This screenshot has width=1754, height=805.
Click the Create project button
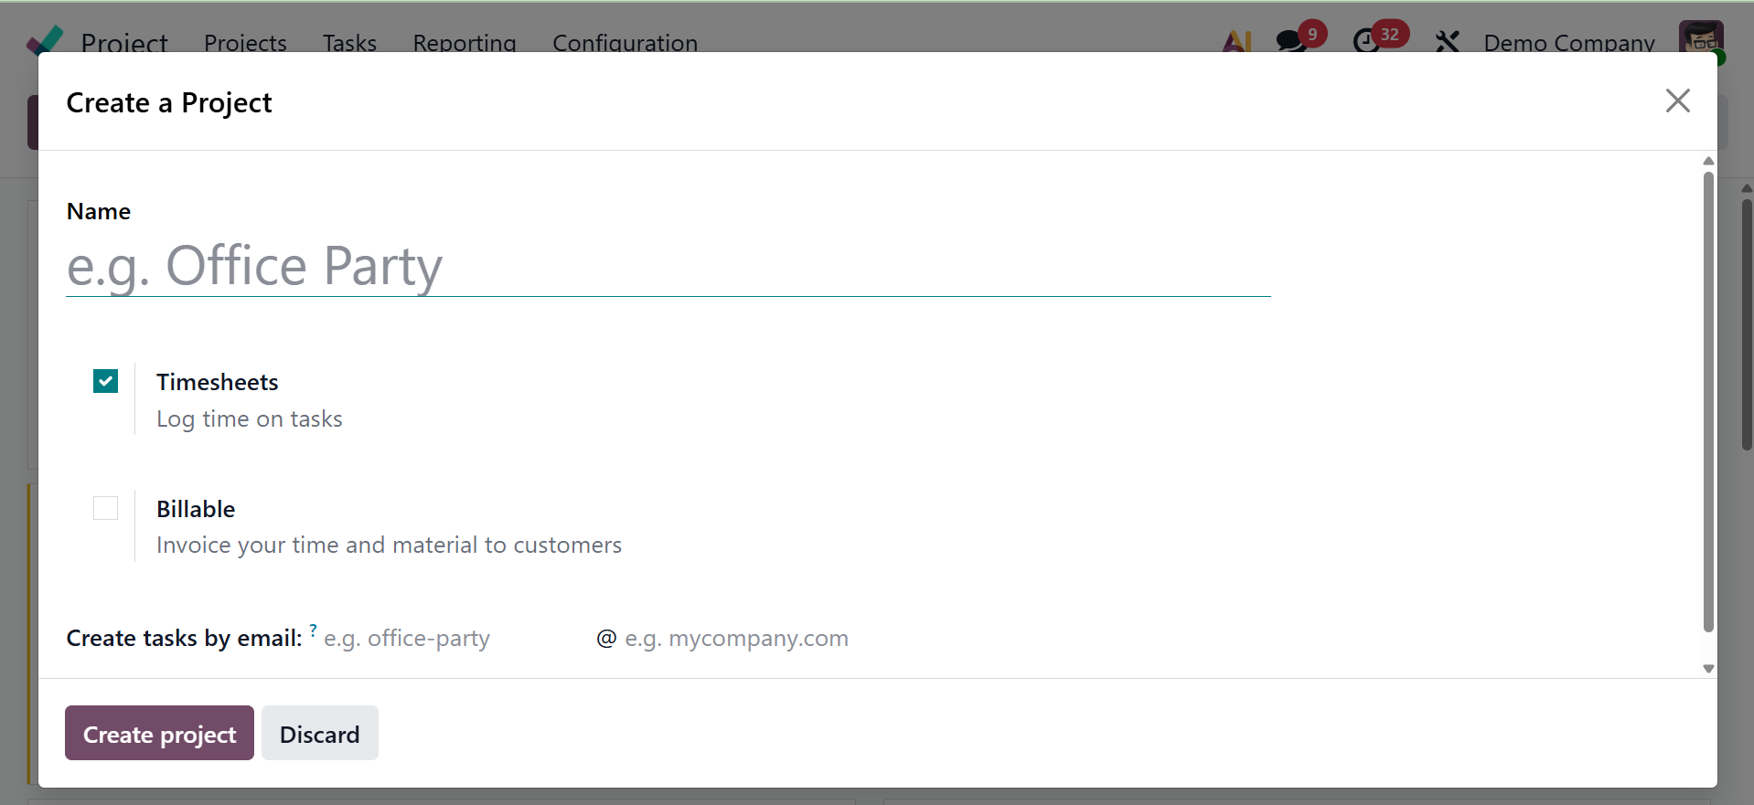coord(159,733)
